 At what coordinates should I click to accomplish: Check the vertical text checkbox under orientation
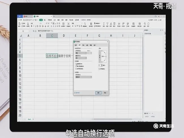click(99, 69)
